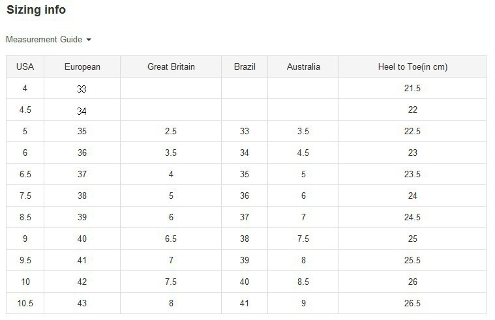
Task: Click Australia size 7.5 cell
Action: point(303,239)
